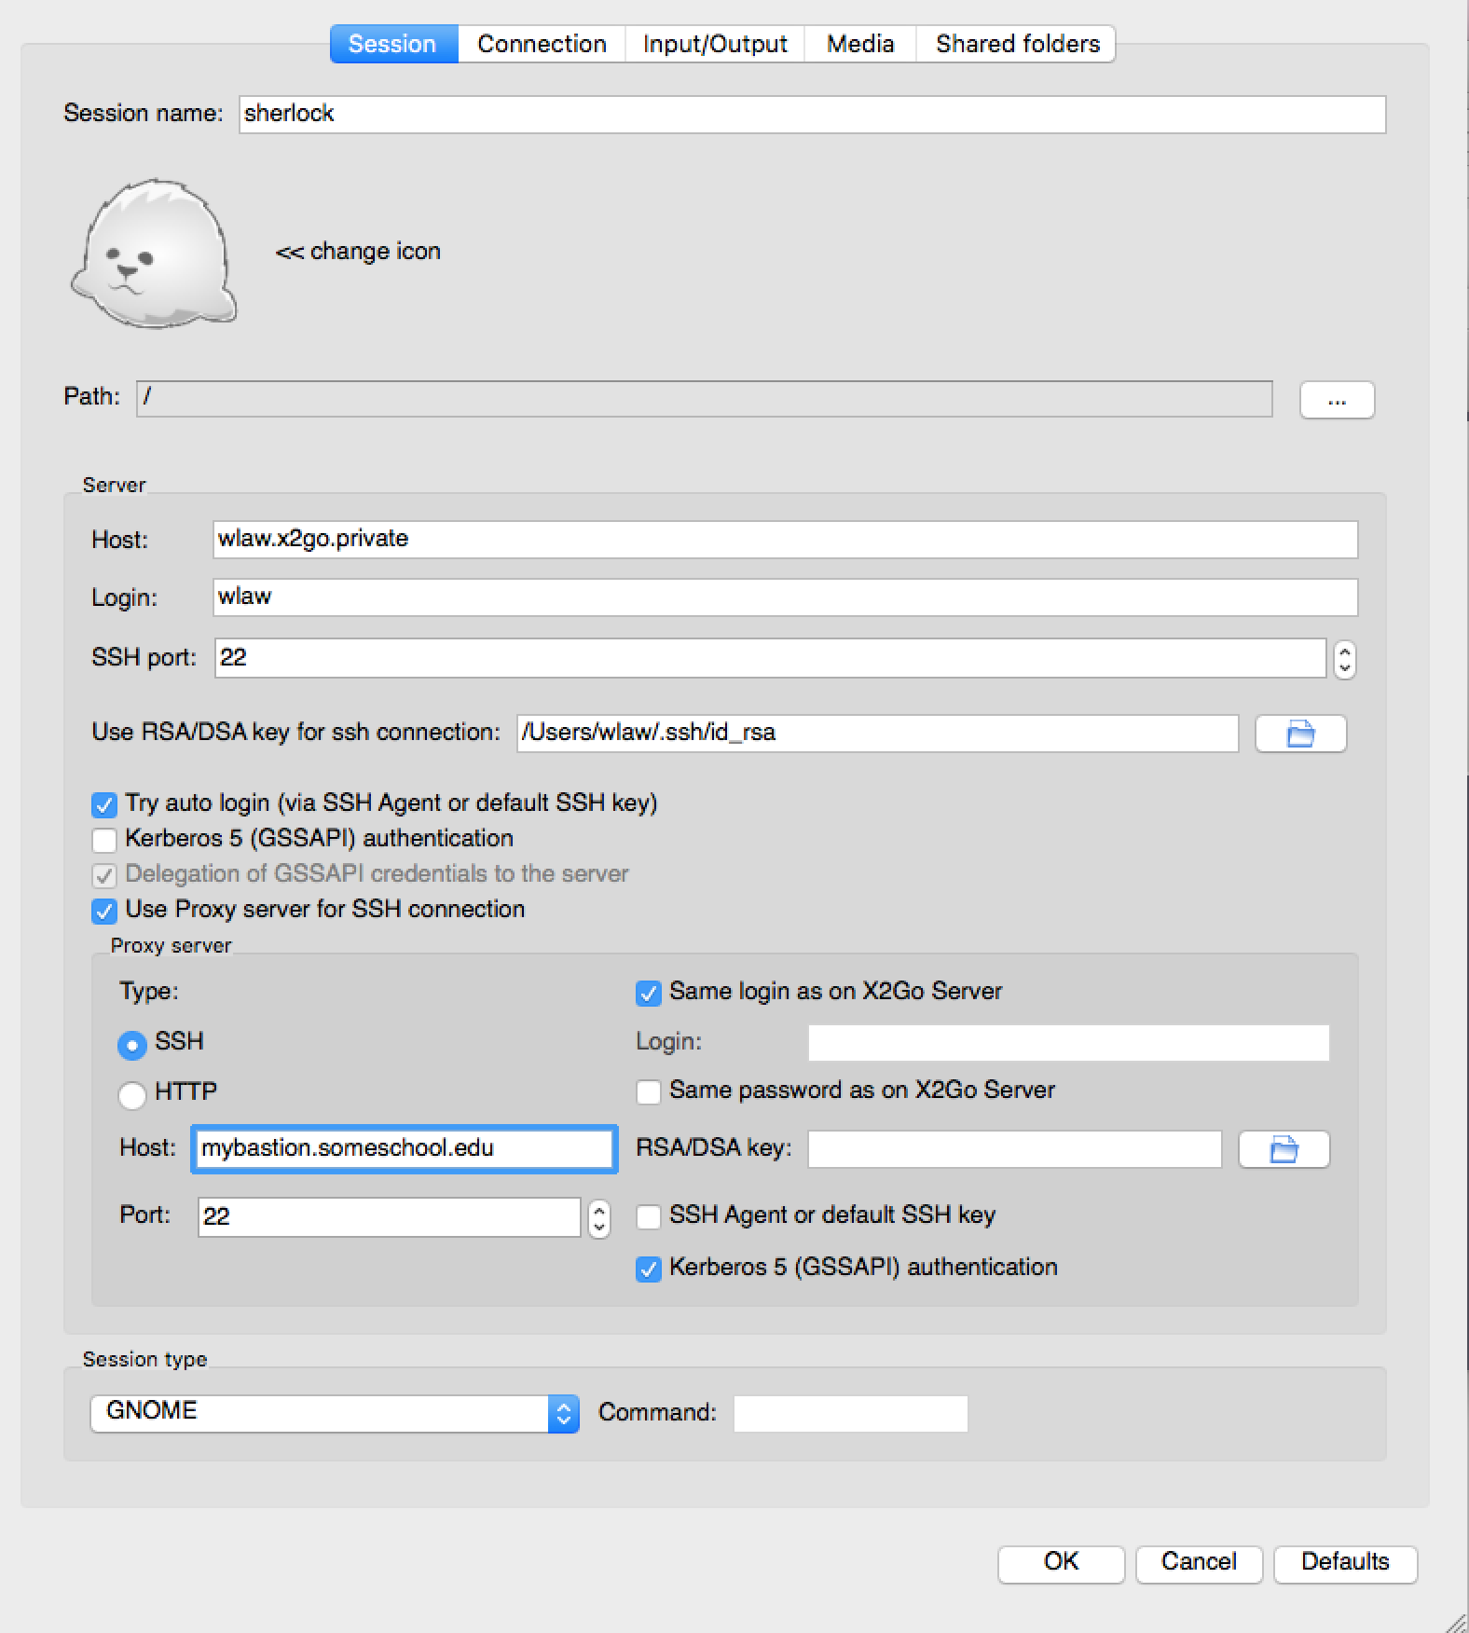1469x1633 pixels.
Task: Click the Session name text field
Action: tap(812, 114)
